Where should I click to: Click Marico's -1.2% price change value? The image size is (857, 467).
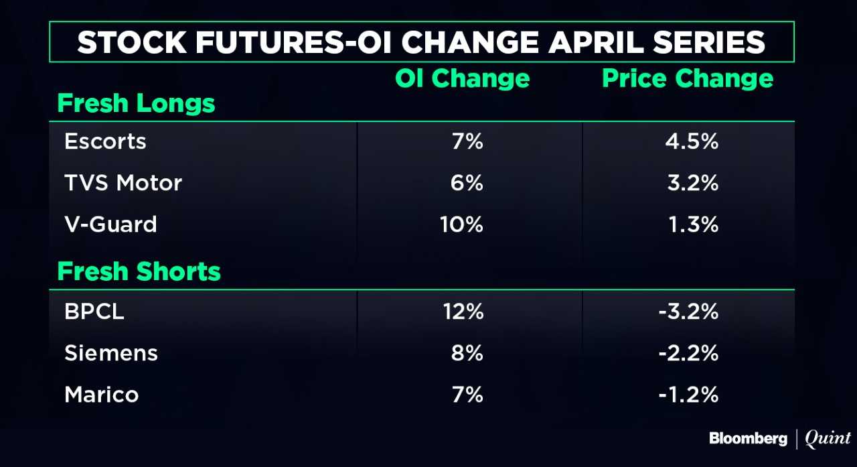[x=688, y=395]
